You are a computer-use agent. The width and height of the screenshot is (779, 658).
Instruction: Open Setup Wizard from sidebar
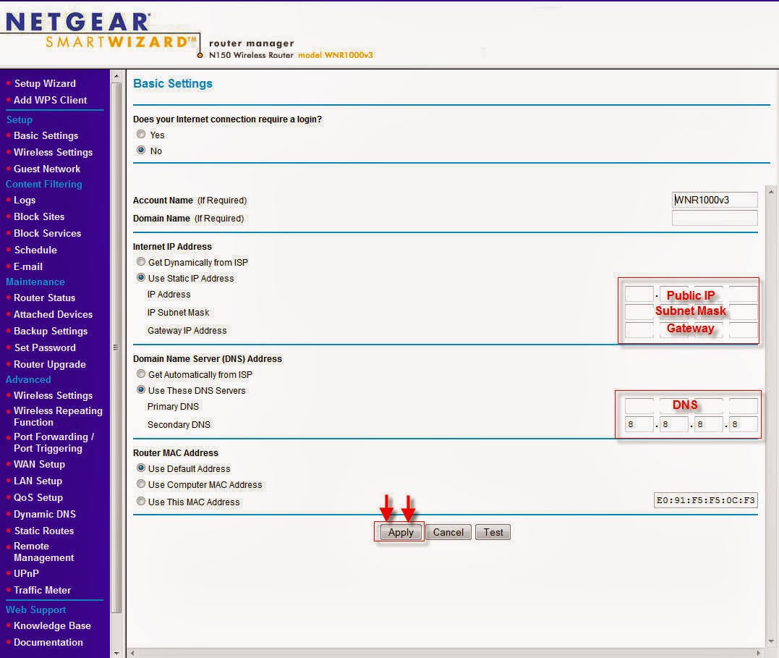pos(45,83)
